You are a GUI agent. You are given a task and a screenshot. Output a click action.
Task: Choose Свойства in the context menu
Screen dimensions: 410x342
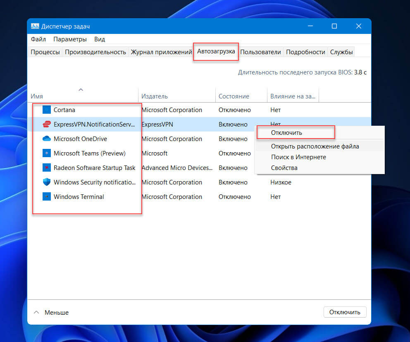pos(284,168)
